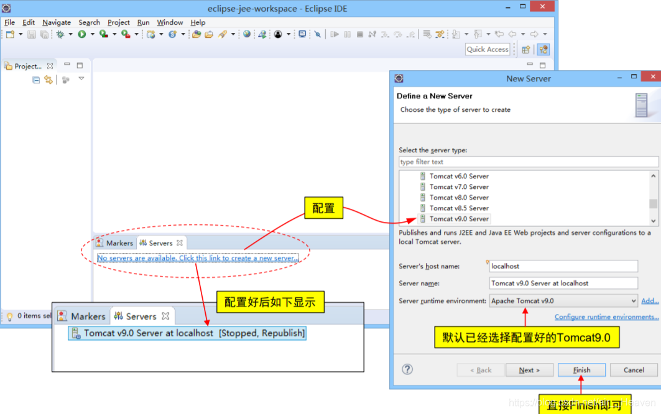The image size is (661, 414).
Task: Open the Web Browser globe icon
Action: pos(247,34)
